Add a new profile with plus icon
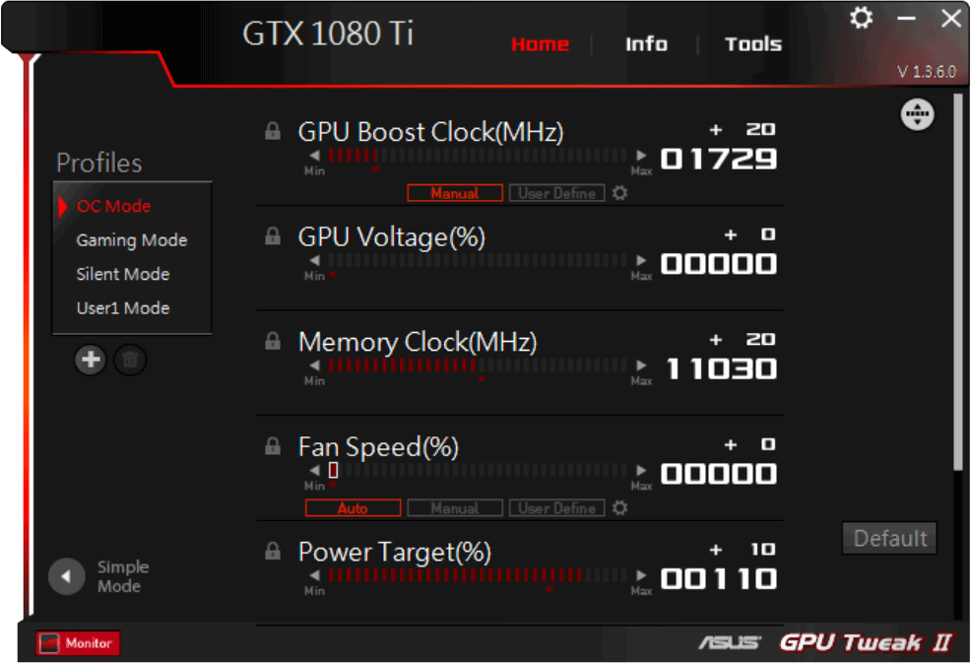 [x=91, y=360]
